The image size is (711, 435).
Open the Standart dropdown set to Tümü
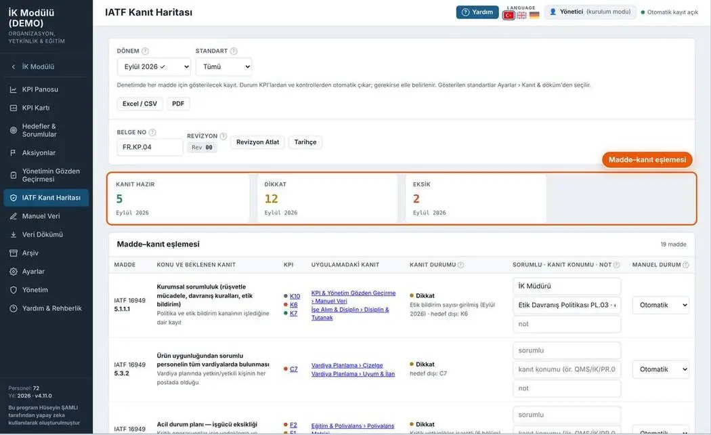[224, 66]
